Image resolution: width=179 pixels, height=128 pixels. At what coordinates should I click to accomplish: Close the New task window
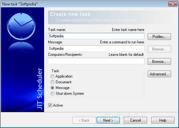point(173,4)
